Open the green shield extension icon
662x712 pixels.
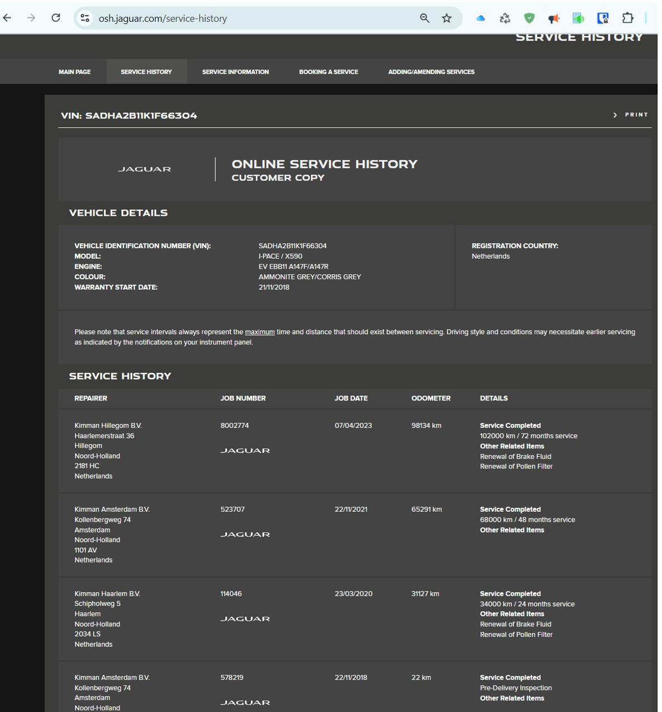pos(529,18)
